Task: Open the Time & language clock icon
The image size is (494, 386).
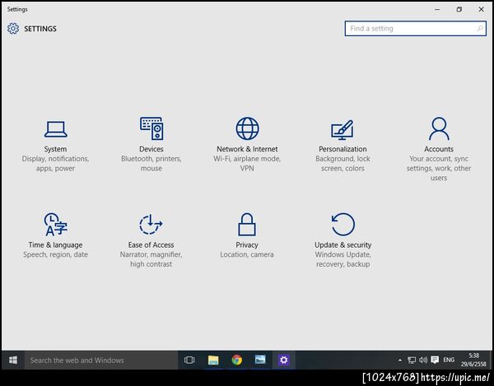Action: (55, 224)
